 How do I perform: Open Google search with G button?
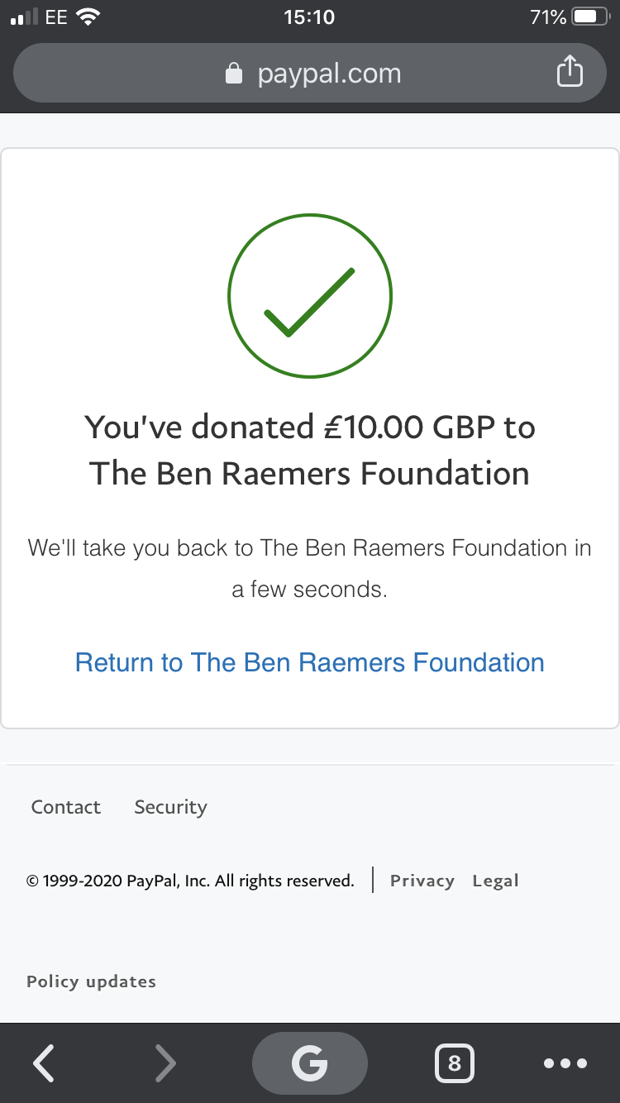pos(309,1063)
